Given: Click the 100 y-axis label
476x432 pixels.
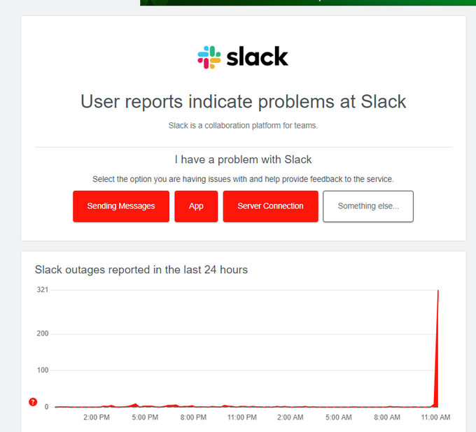Looking at the screenshot, I should [43, 370].
